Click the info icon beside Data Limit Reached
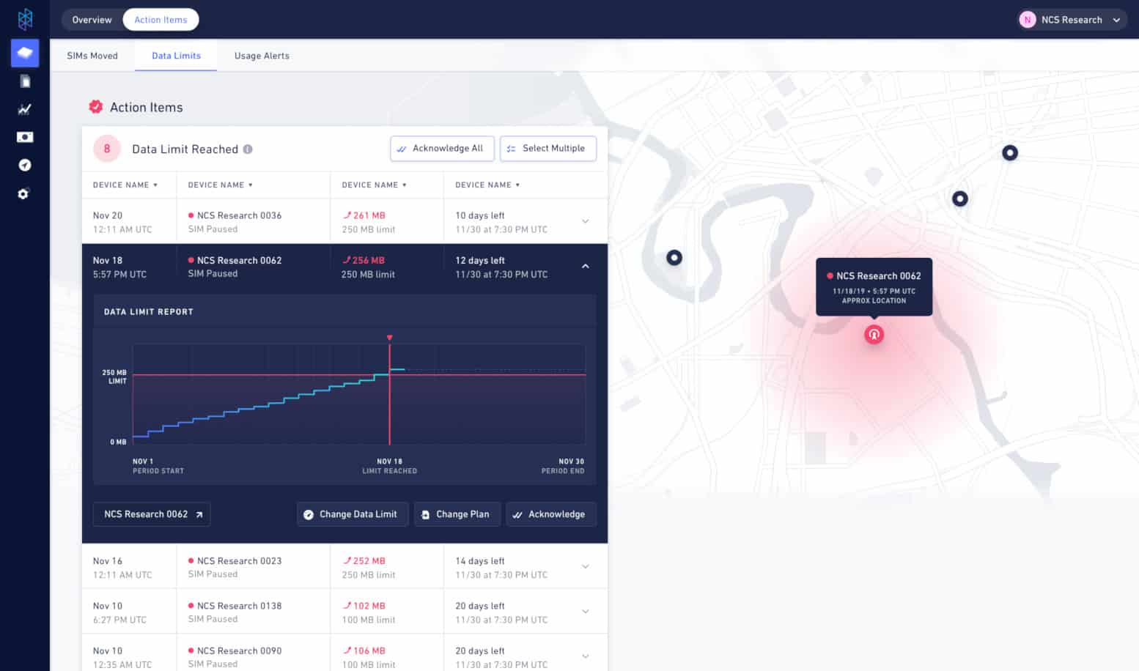The height and width of the screenshot is (671, 1139). tap(248, 149)
